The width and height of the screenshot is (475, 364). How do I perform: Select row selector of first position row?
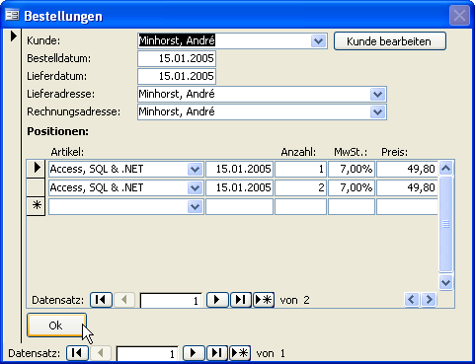tap(36, 169)
